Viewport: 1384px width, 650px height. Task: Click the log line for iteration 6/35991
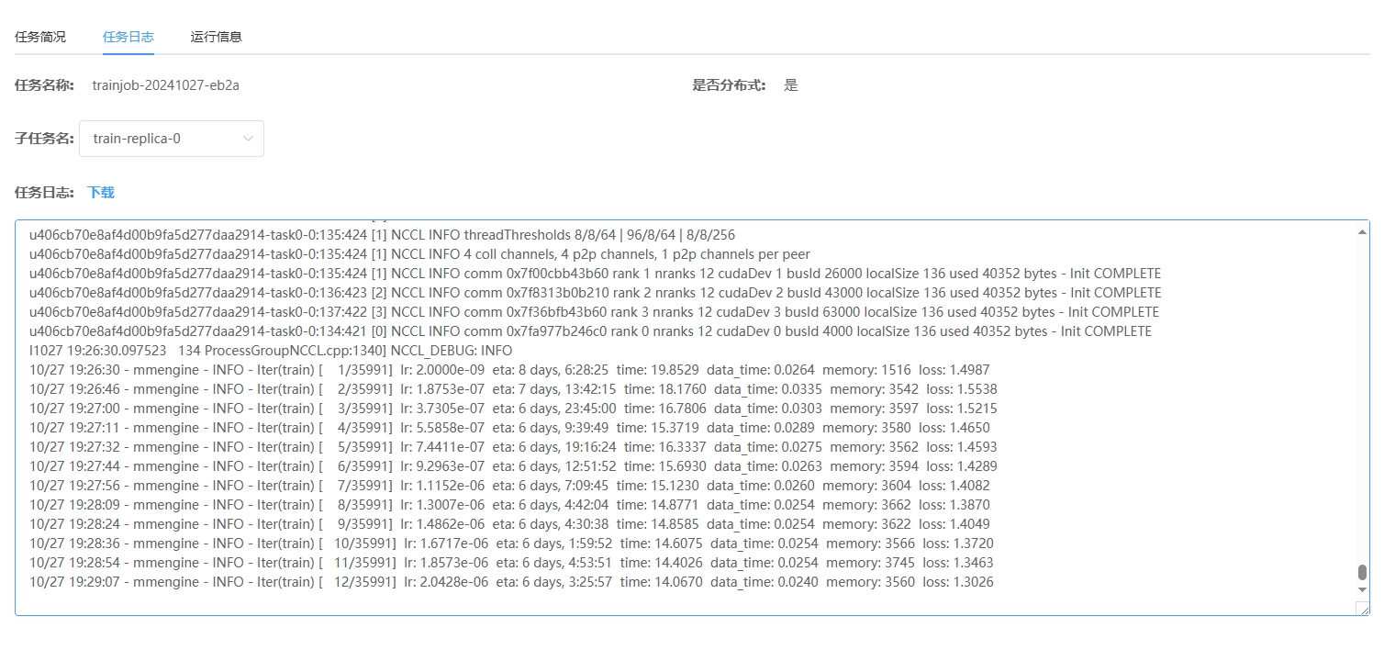(513, 466)
